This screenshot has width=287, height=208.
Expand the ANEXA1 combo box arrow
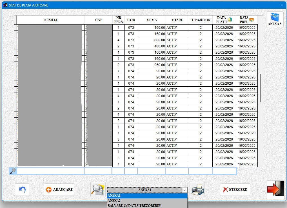coord(184,190)
